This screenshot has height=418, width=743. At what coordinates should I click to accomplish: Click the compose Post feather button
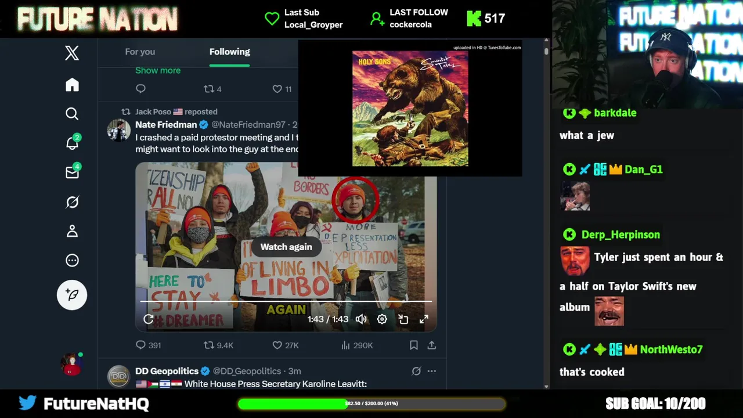tap(72, 295)
